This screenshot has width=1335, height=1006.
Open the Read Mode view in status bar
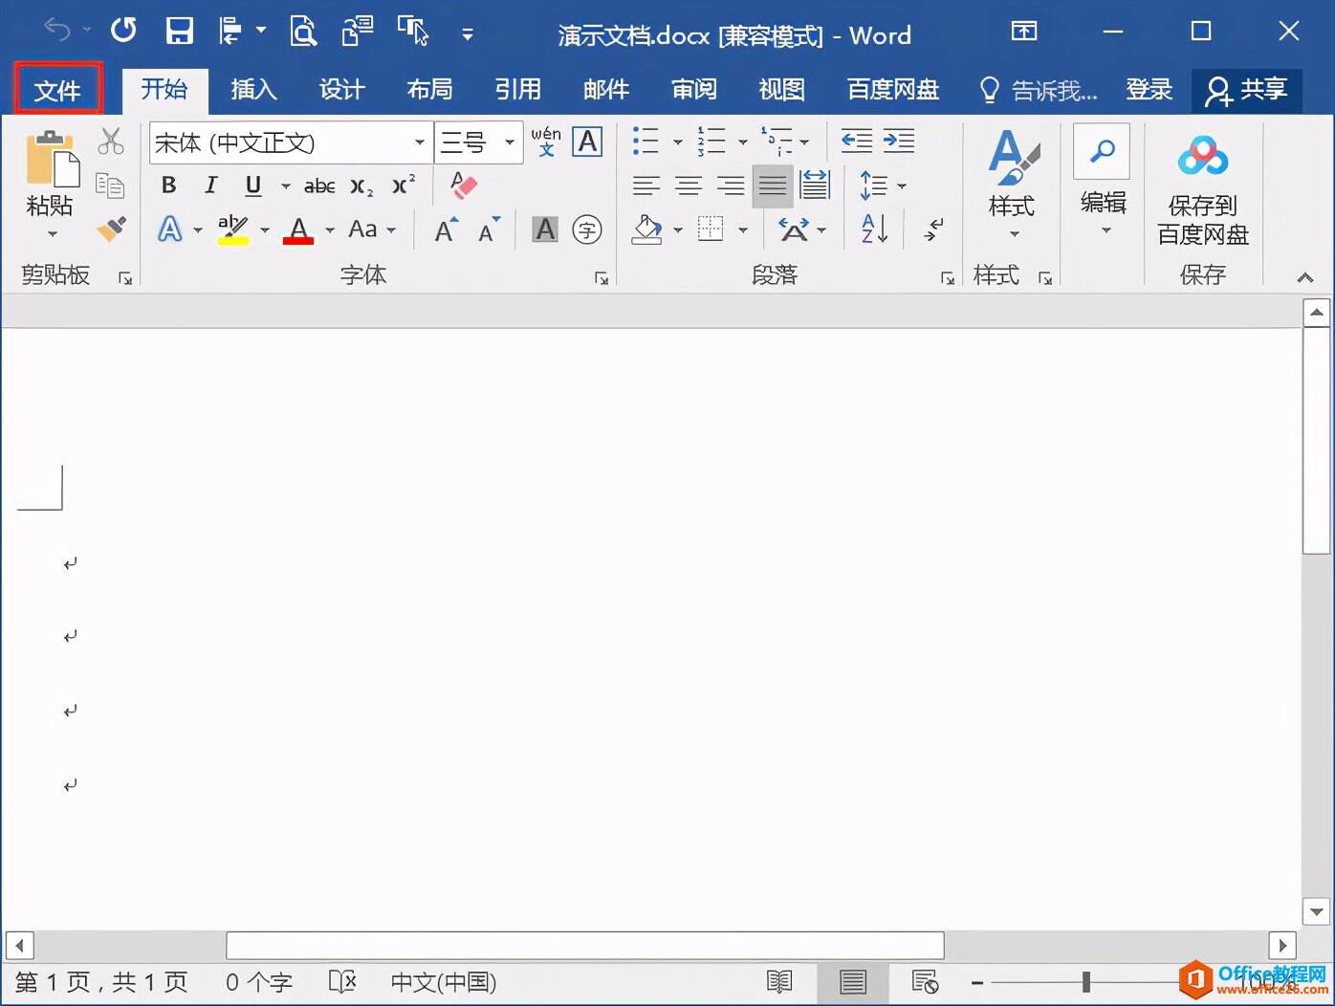click(780, 982)
